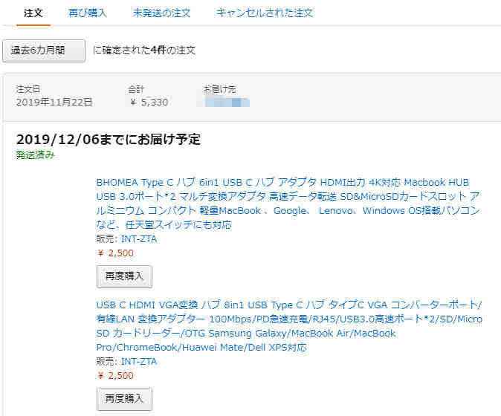
Task: Click the 2019/12/06までにお届け予定 heading
Action: [x=109, y=139]
